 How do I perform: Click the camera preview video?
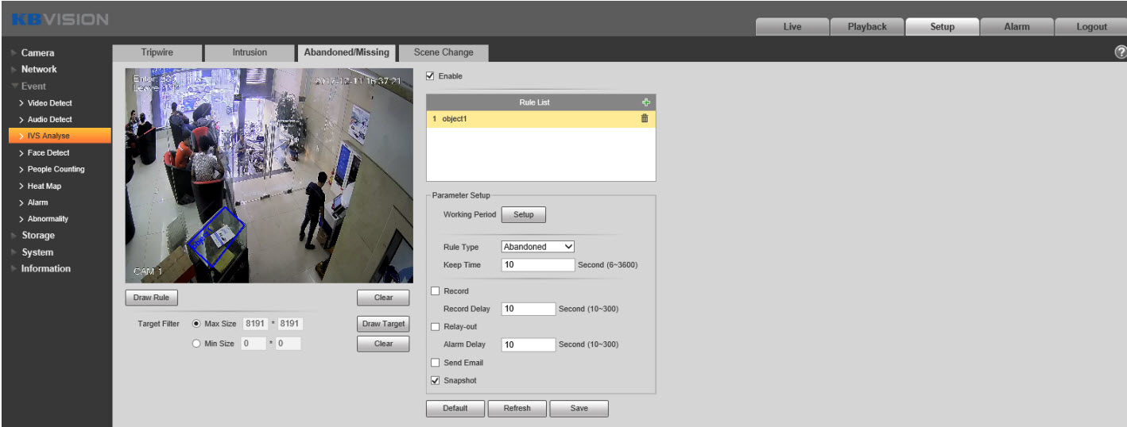tap(269, 175)
